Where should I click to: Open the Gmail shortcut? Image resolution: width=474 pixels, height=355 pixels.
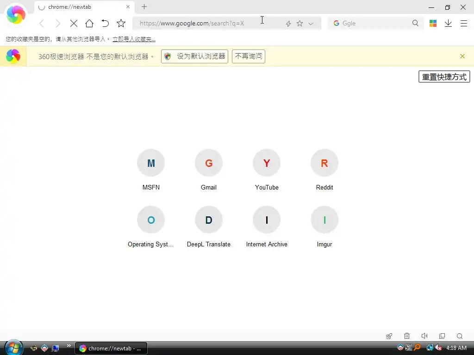click(209, 170)
